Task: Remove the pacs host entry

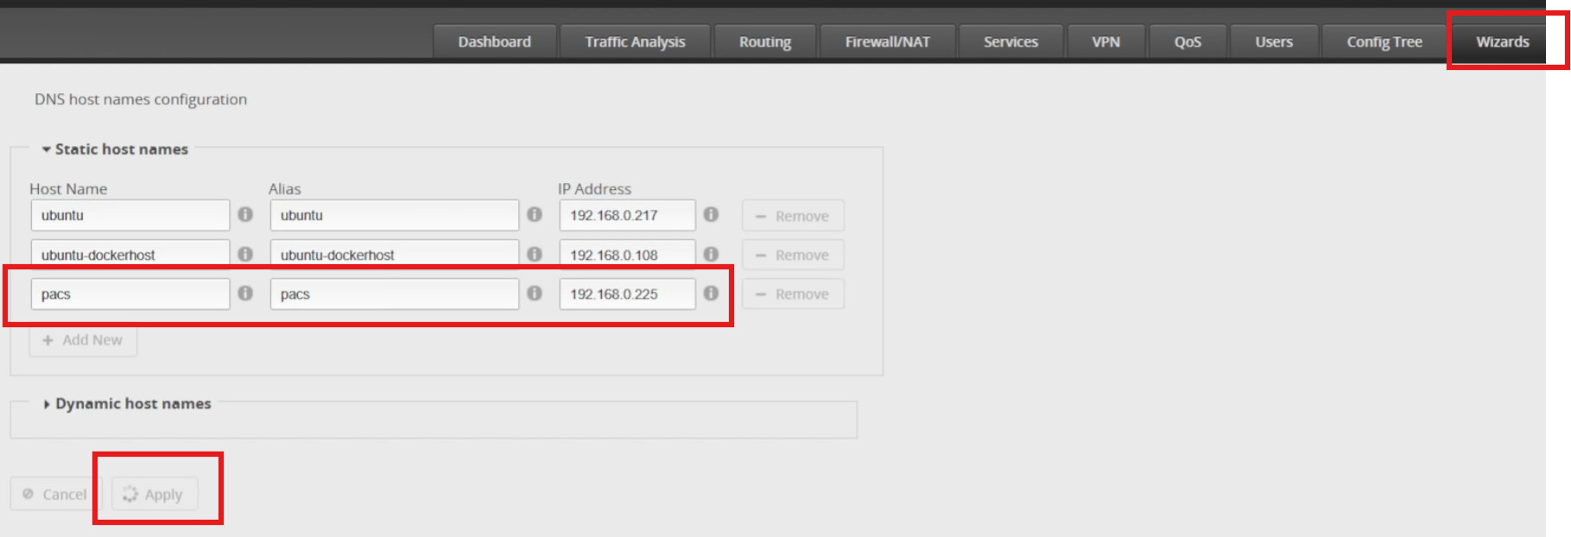Action: click(792, 294)
